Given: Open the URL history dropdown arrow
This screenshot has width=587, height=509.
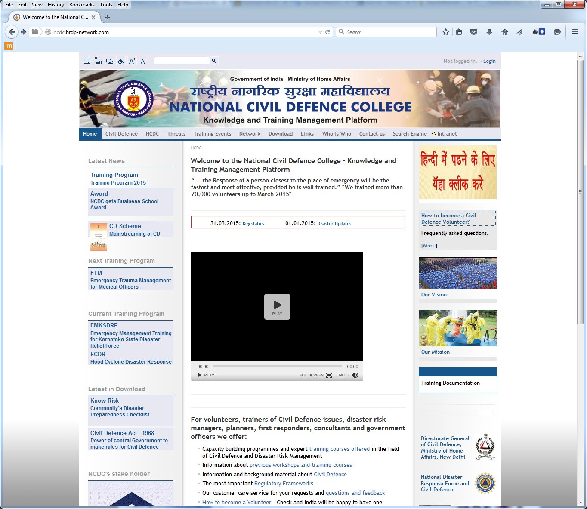Looking at the screenshot, I should pos(320,32).
